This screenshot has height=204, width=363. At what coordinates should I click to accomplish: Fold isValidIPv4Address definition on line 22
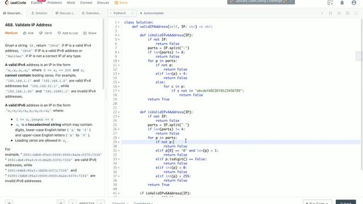pos(119,112)
